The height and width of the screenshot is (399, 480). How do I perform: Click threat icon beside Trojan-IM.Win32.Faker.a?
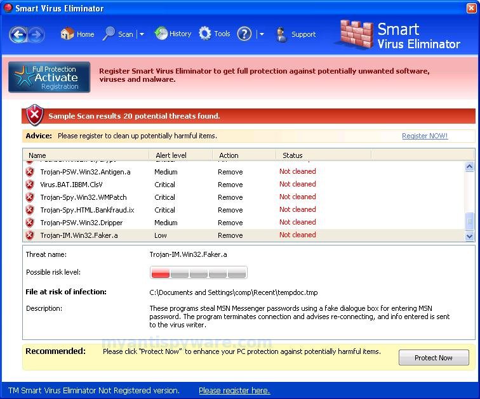[x=30, y=235]
